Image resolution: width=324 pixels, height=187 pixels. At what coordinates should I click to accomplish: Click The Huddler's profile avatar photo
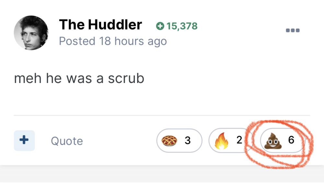[31, 33]
